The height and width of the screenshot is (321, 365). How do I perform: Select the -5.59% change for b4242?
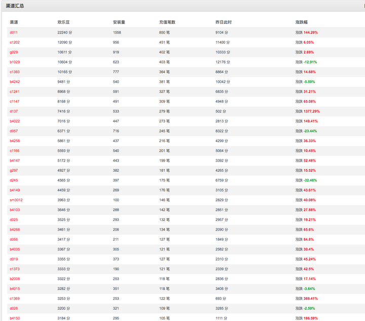pos(309,82)
